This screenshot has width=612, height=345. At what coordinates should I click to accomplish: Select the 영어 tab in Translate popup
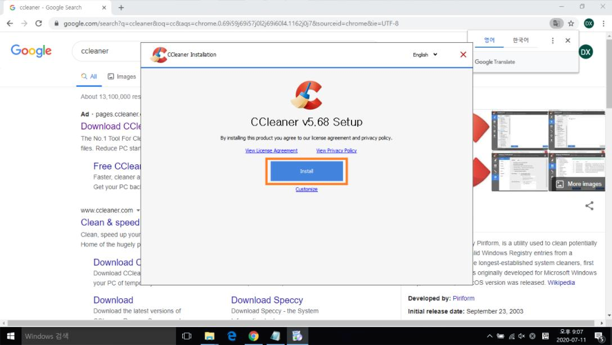click(x=489, y=40)
